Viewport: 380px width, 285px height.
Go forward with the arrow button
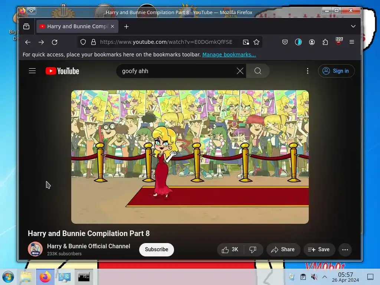(x=41, y=42)
